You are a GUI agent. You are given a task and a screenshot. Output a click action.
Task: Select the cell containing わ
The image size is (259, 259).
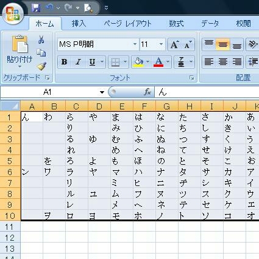[x=54, y=117]
